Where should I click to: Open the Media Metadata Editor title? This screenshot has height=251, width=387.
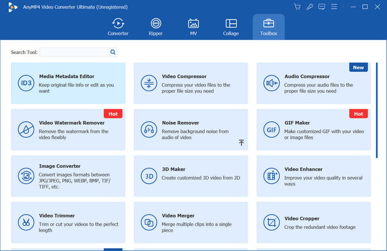point(67,76)
